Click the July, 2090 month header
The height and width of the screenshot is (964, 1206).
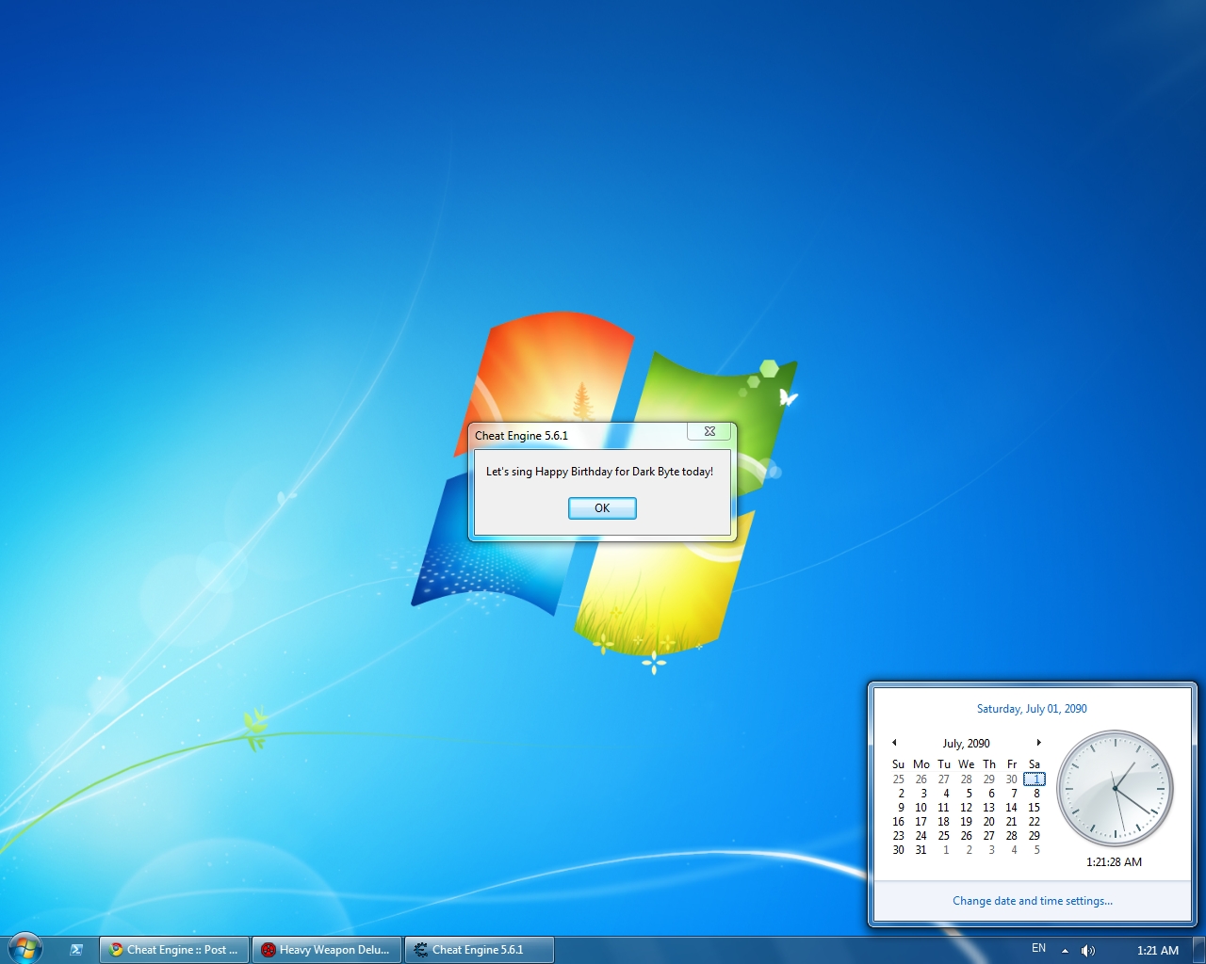click(966, 743)
